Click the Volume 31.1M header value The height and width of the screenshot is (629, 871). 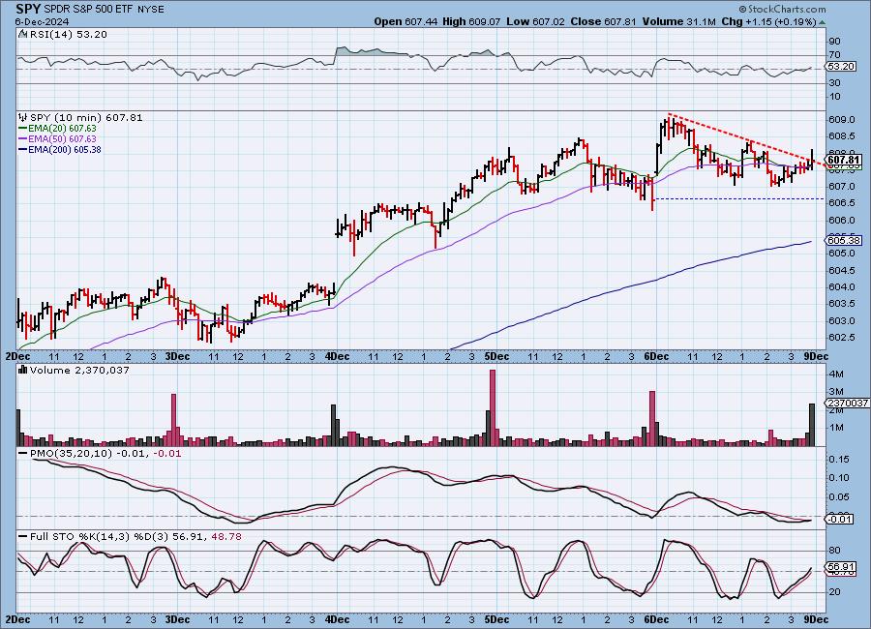tap(678, 21)
